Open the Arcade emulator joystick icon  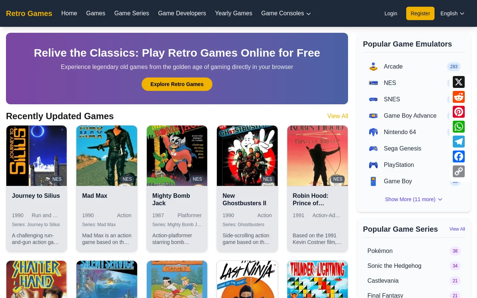[x=373, y=67]
